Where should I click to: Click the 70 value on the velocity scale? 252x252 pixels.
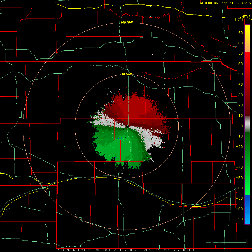[241, 53]
